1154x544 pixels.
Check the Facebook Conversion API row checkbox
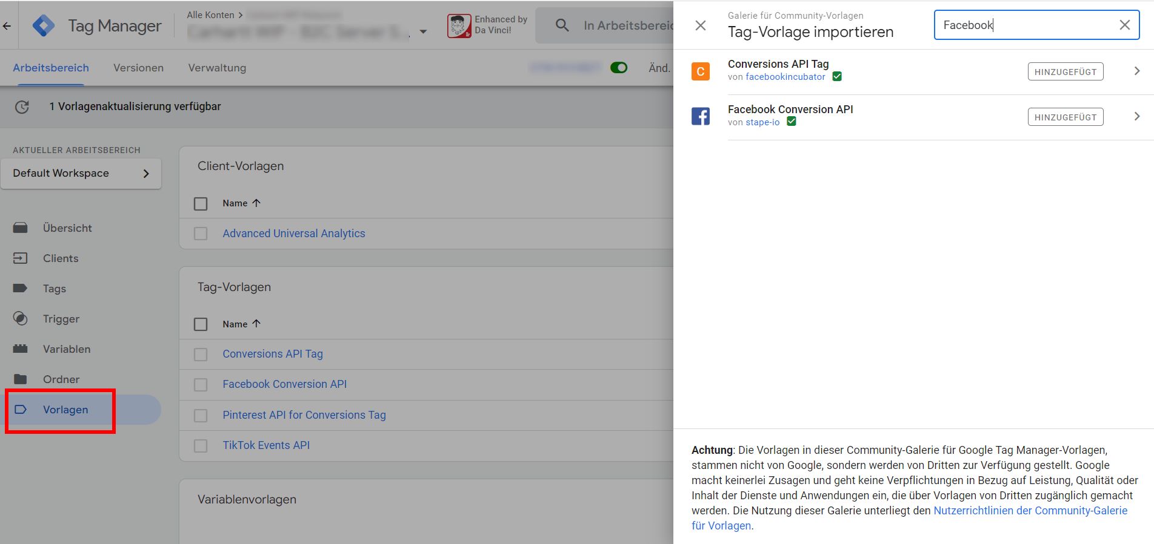pos(201,385)
